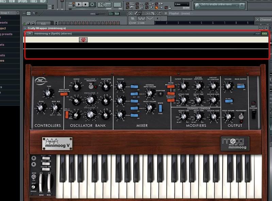The image size is (272, 201).
Task: Click the Oscillator 1 frequency sync selector
Action: click(x=91, y=86)
